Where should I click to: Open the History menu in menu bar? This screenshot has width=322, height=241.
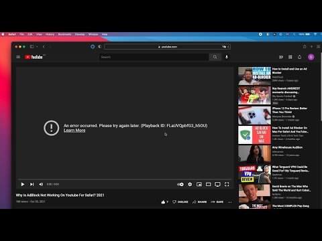(x=50, y=34)
